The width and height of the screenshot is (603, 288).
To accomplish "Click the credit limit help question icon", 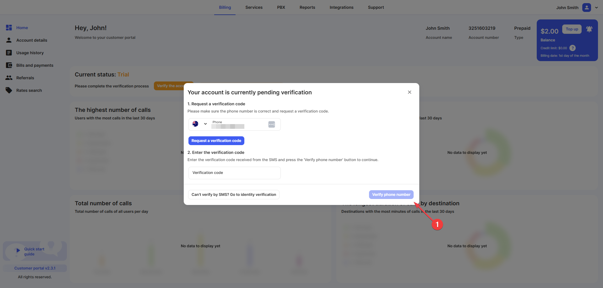I will [x=573, y=48].
